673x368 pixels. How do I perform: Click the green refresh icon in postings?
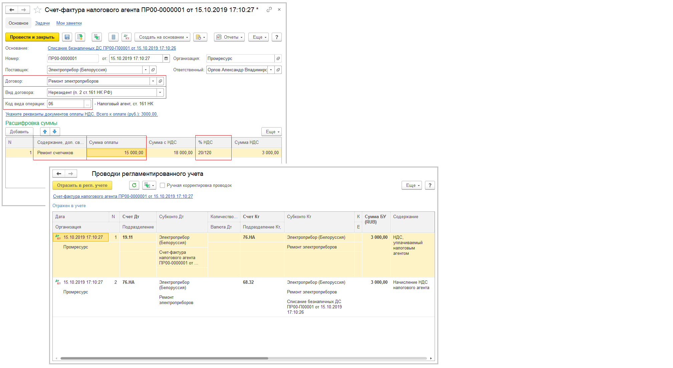point(134,185)
